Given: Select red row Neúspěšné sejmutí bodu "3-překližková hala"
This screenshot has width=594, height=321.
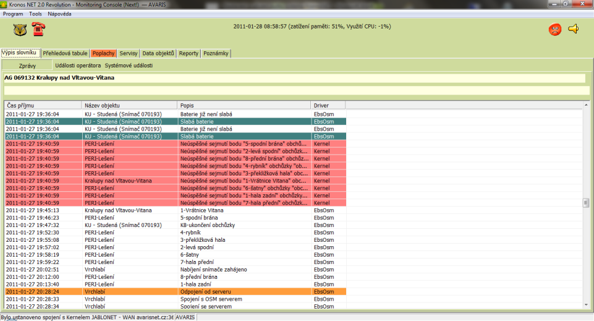Looking at the screenshot, I should [x=176, y=173].
